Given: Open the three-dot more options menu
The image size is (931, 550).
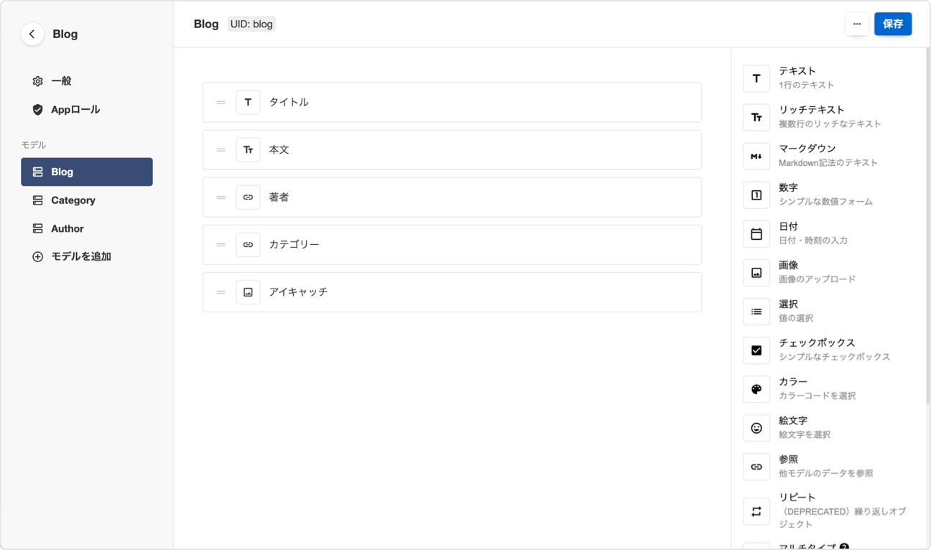Looking at the screenshot, I should (856, 24).
